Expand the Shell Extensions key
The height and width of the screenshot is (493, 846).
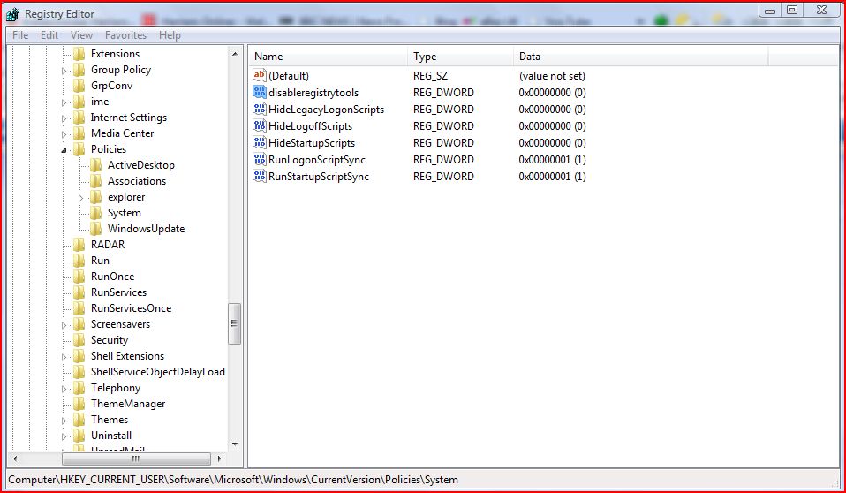64,358
